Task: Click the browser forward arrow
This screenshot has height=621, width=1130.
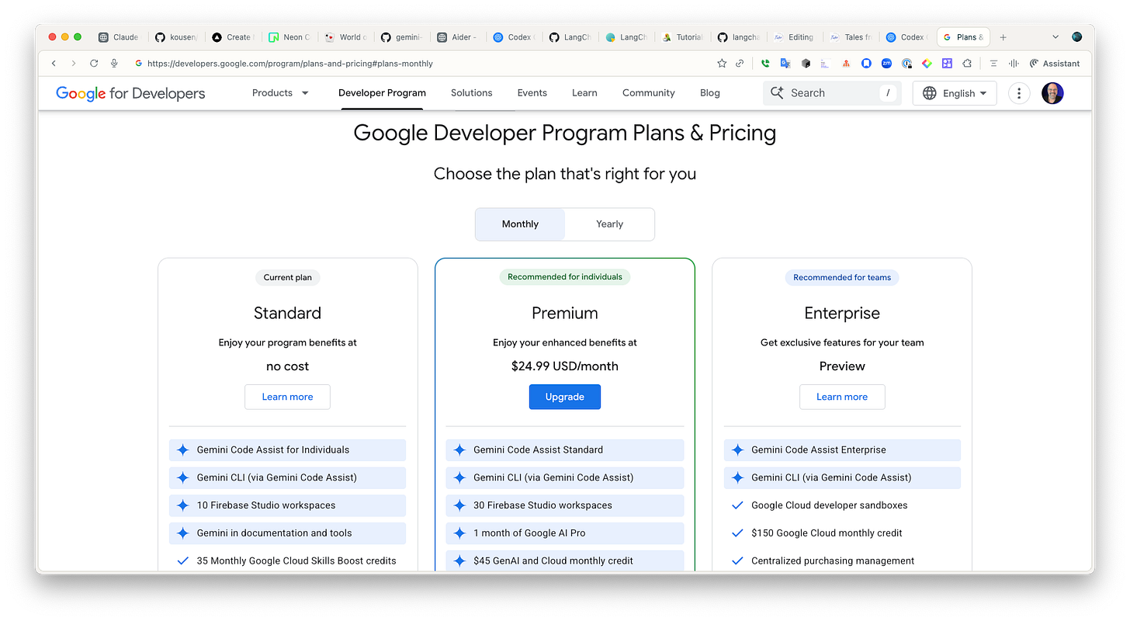Action: (x=74, y=64)
